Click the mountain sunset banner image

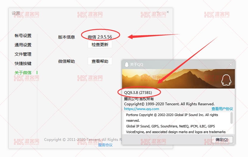pyautogui.click(x=178, y=79)
